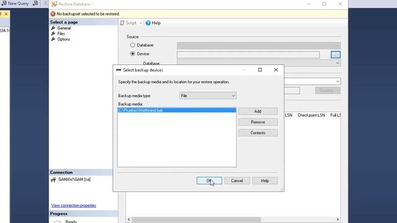397x223 pixels.
Task: Click the New Query toolbar button
Action: [15, 4]
